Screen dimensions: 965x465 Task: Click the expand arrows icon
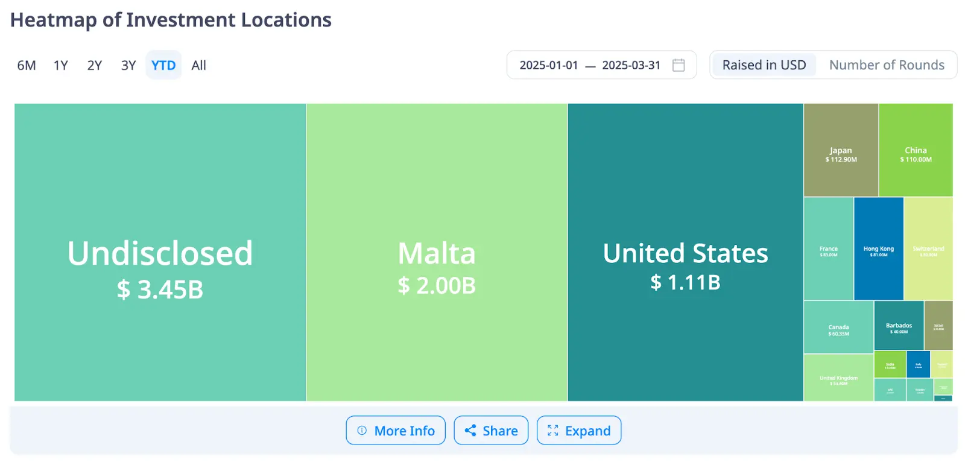[x=552, y=431]
